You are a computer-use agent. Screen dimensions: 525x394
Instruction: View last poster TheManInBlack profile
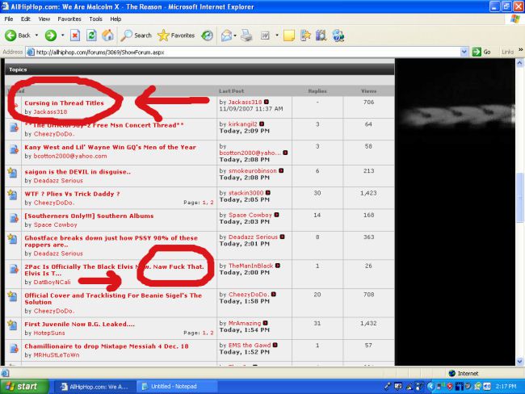250,266
